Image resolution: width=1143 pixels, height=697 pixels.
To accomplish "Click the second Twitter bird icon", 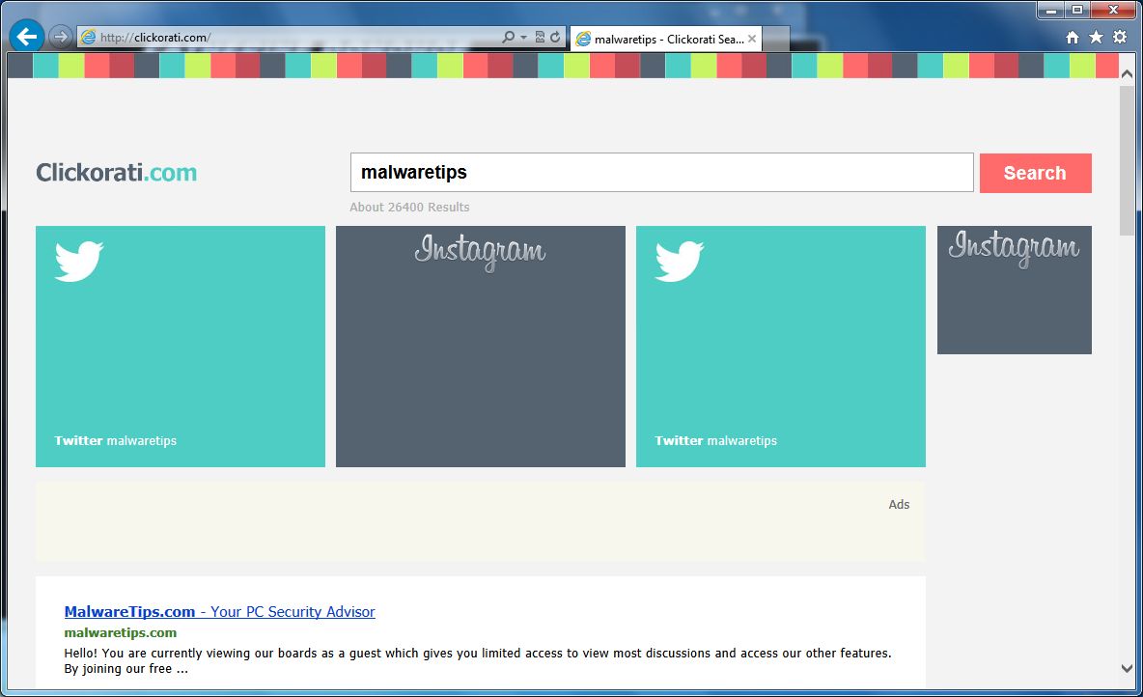I will 680,261.
